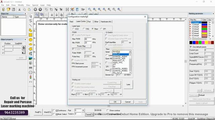
Task: Select the Pick arrow tool
Action: pyautogui.click(x=31, y=16)
